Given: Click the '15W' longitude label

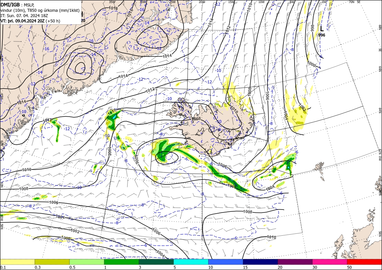Looking at the screenshot, I should point(231,2).
